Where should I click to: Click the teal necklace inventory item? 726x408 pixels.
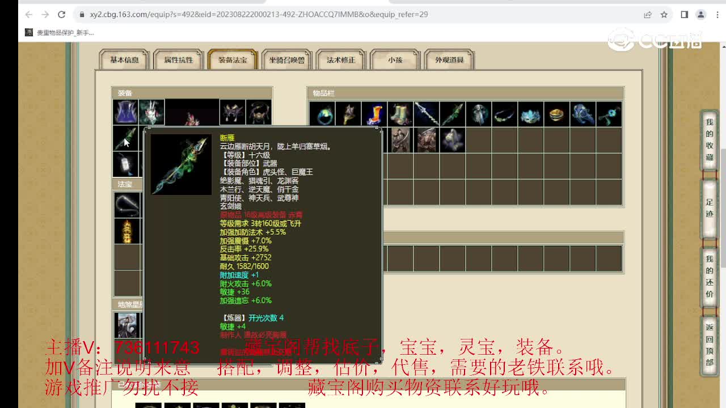505,114
